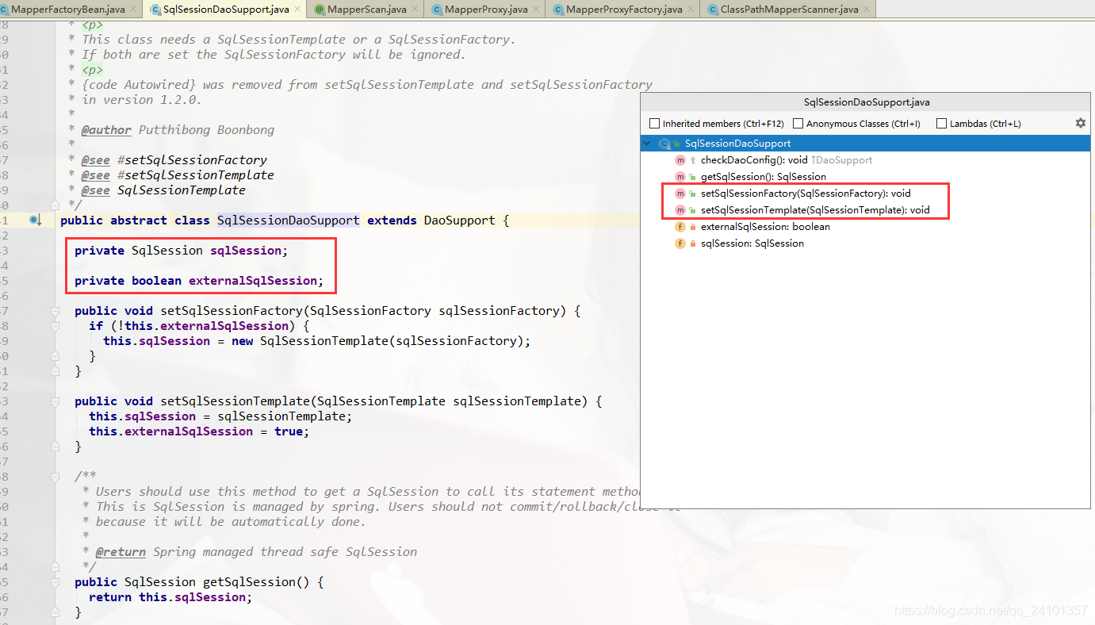Close the MapperScan.java tab
The width and height of the screenshot is (1095, 625).
[415, 10]
